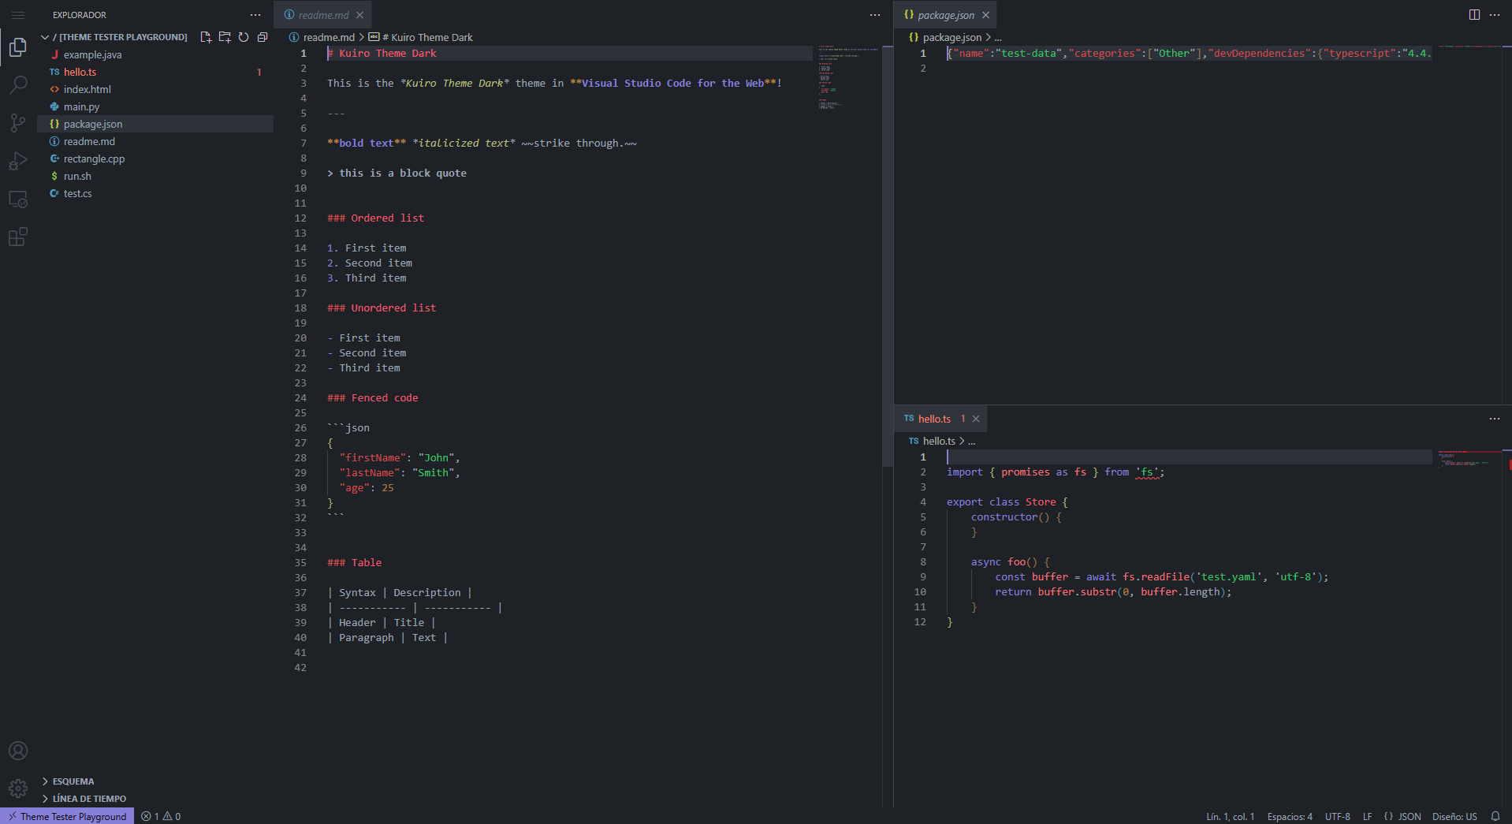Open the Source Control view

coord(18,122)
